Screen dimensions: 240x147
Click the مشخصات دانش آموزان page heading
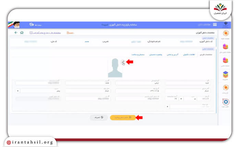[205, 33]
